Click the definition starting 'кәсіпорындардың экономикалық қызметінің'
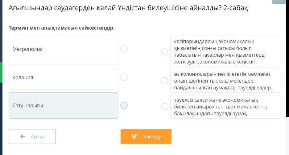289x155 pixels. coord(225,51)
